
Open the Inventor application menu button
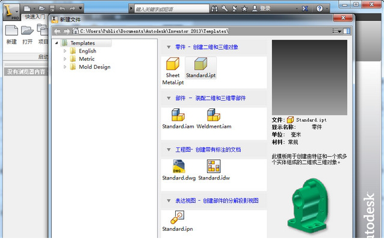[11, 12]
